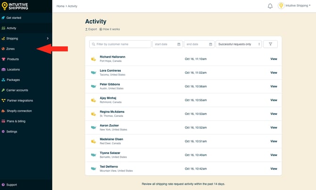The width and height of the screenshot is (316, 190).
Task: Click the Activity chart icon in sidebar
Action: point(3,28)
